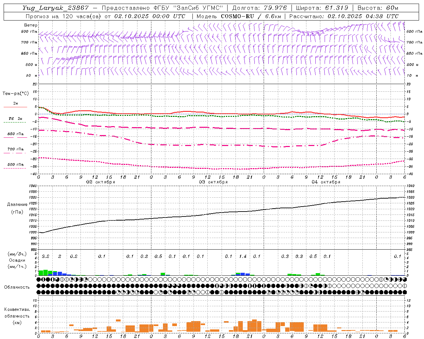Select the provider text ФГБУ "ЗапСиб УГМС"
The height and width of the screenshot is (339, 424).
click(188, 8)
